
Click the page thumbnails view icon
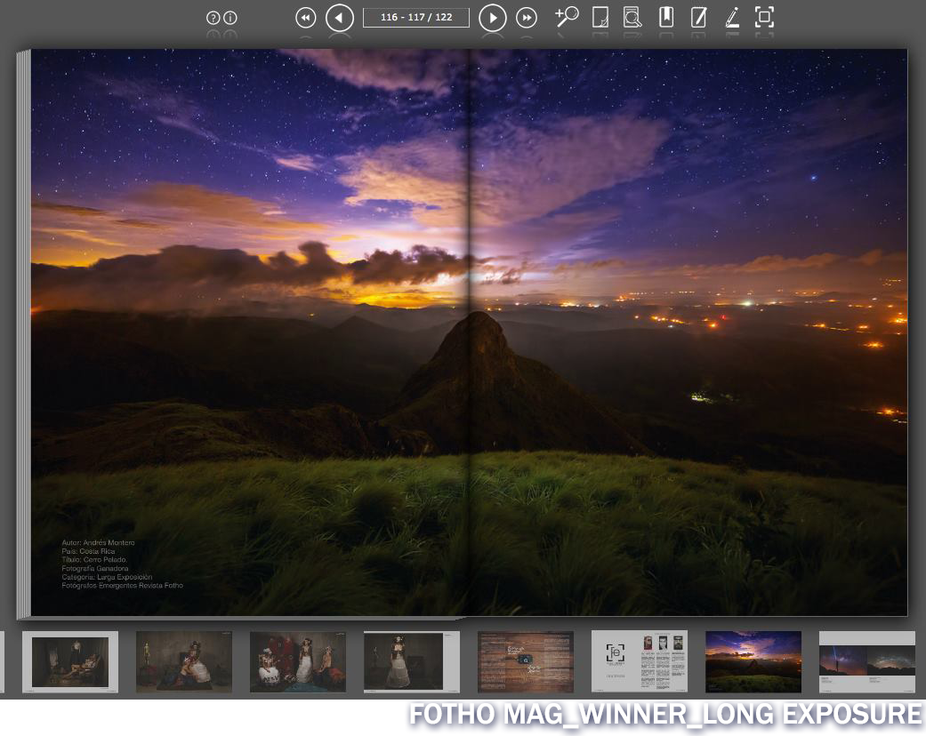(x=600, y=17)
